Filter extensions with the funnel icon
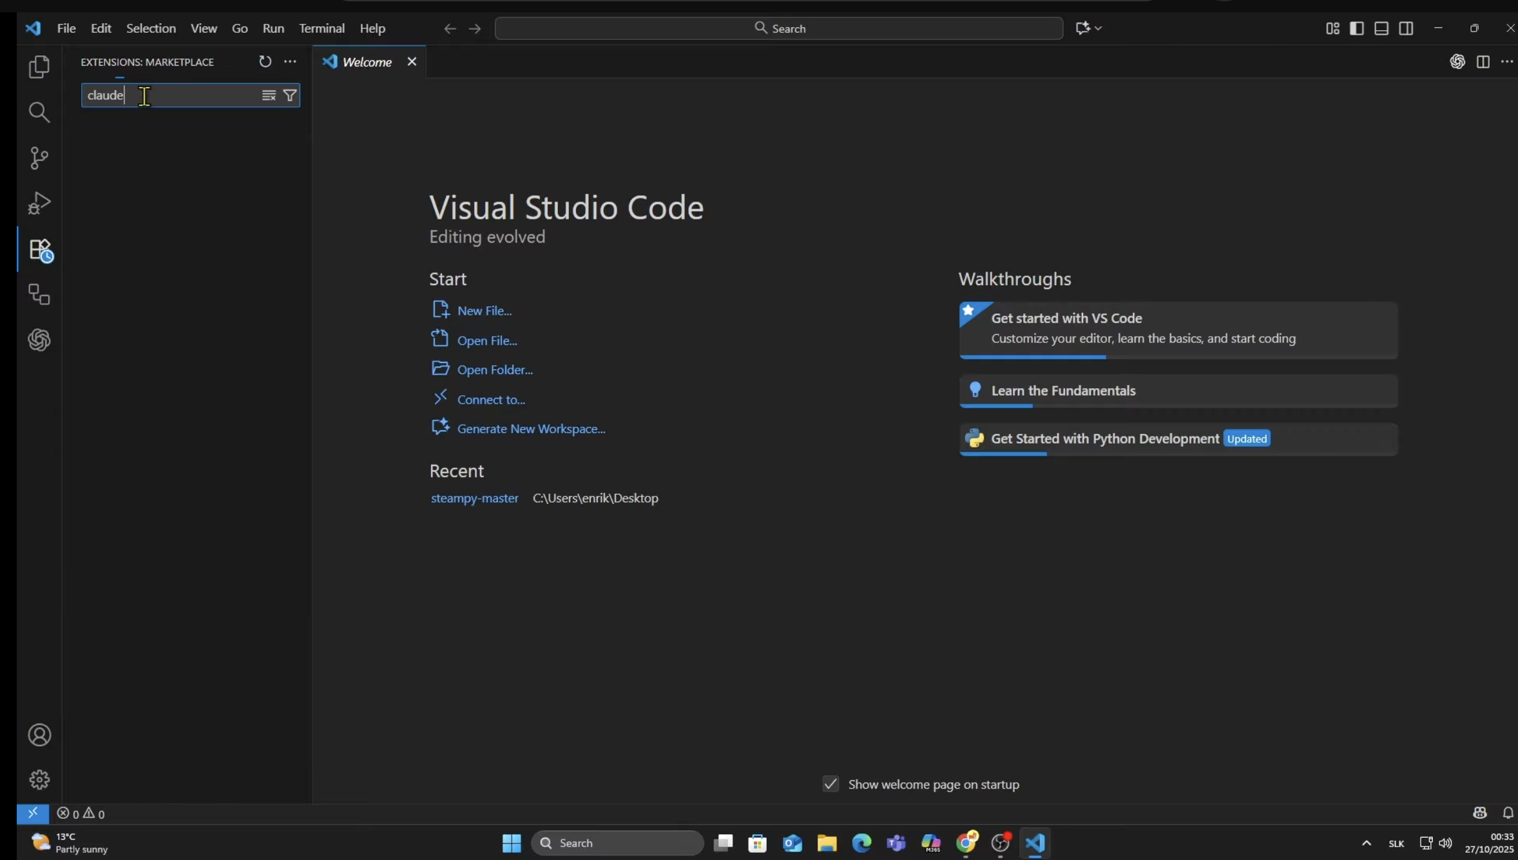 290,95
